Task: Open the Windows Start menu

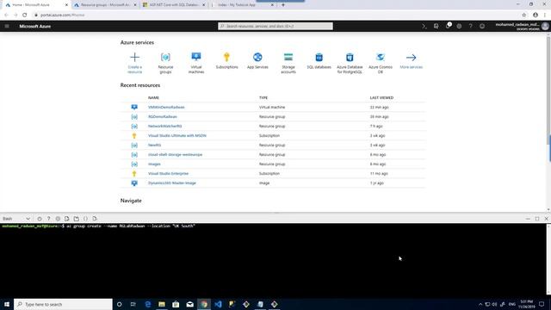Action: click(7, 304)
